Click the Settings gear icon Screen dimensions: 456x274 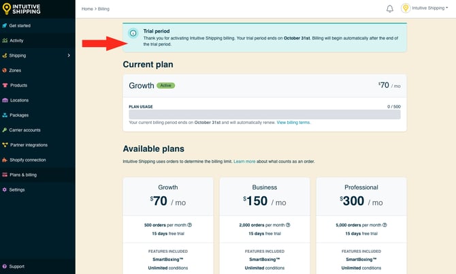5,189
